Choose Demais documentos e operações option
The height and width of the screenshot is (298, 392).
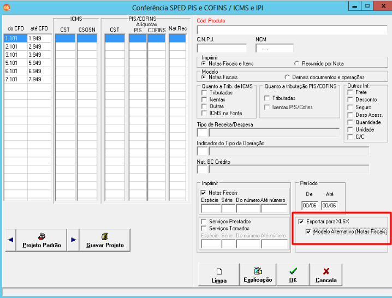tap(287, 77)
